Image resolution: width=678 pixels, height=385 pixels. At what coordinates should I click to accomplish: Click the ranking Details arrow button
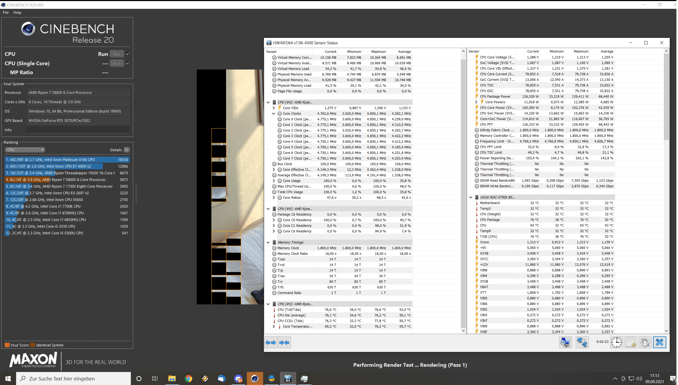(127, 150)
